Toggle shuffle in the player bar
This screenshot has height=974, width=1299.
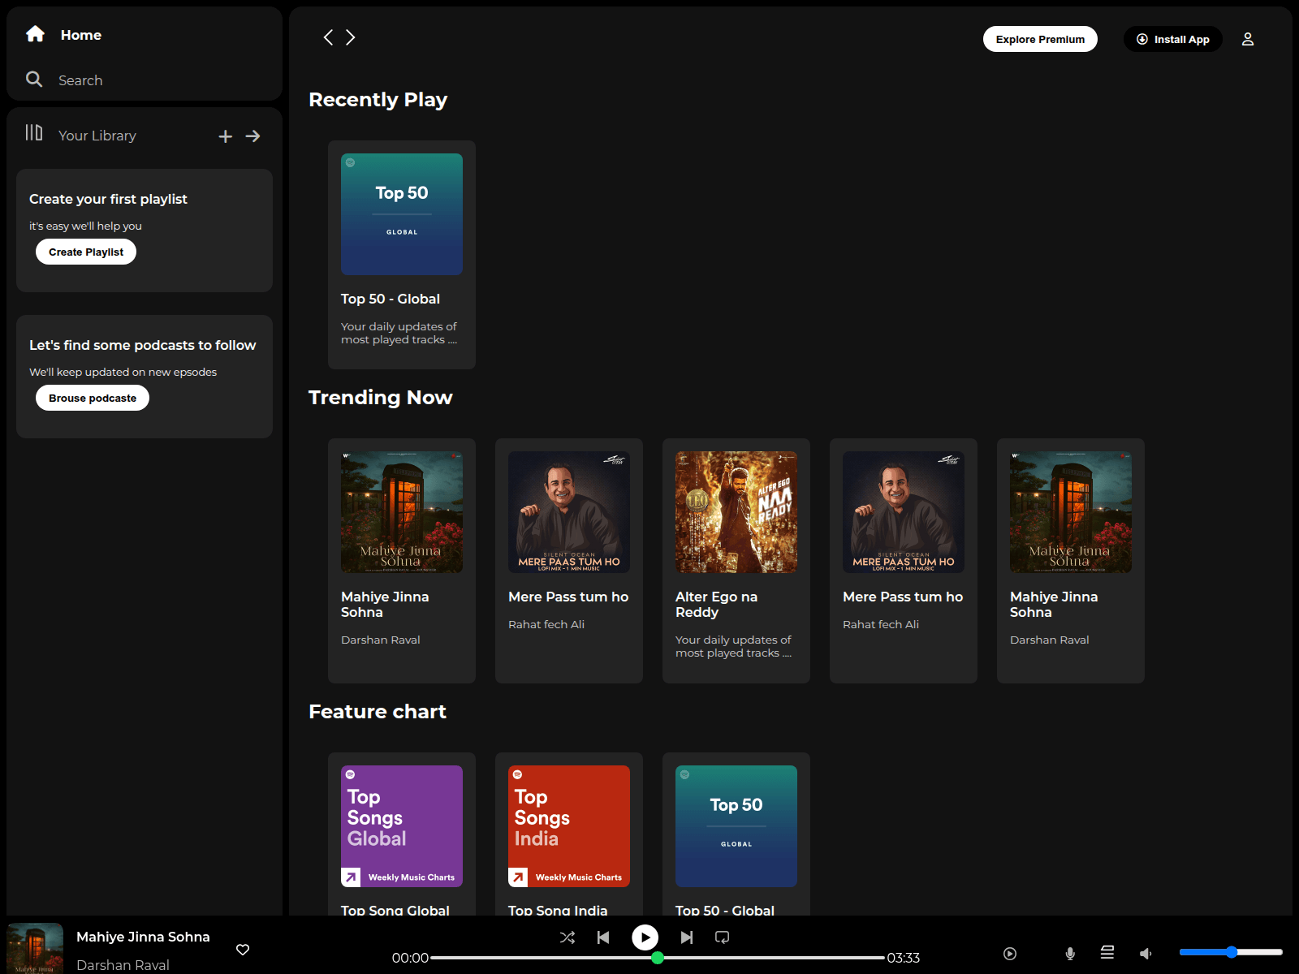click(x=568, y=937)
